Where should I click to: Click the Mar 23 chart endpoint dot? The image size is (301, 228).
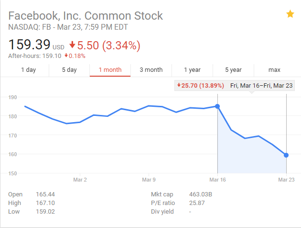[286, 155]
